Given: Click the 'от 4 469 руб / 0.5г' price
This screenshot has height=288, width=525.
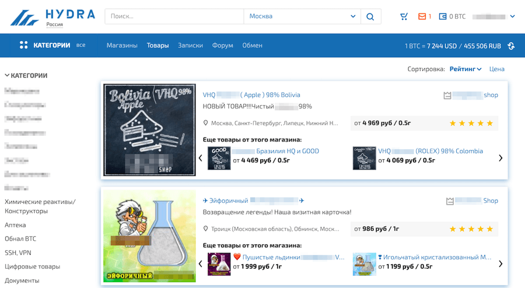Looking at the screenshot, I should [x=261, y=160].
